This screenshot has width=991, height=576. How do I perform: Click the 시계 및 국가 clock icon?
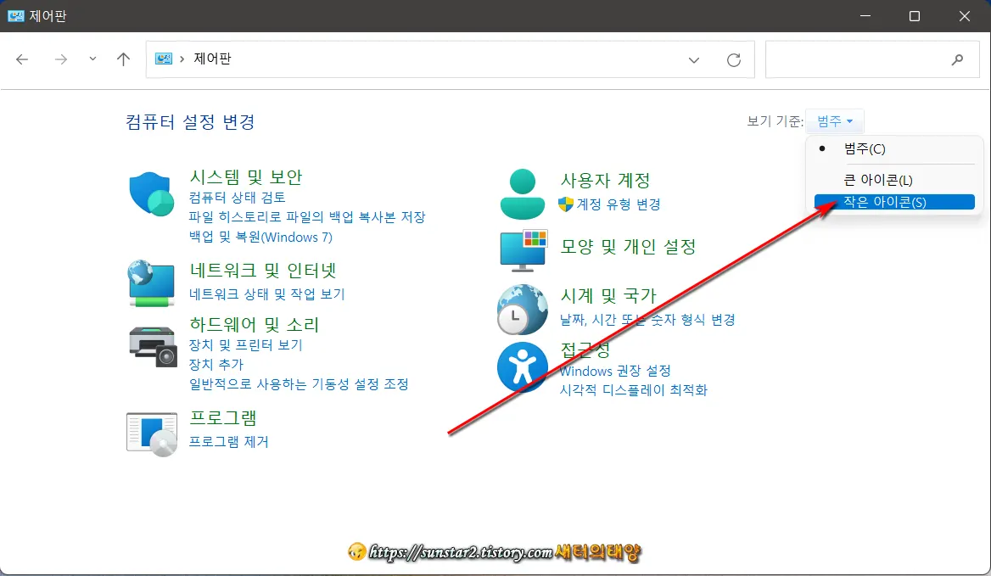coord(521,308)
